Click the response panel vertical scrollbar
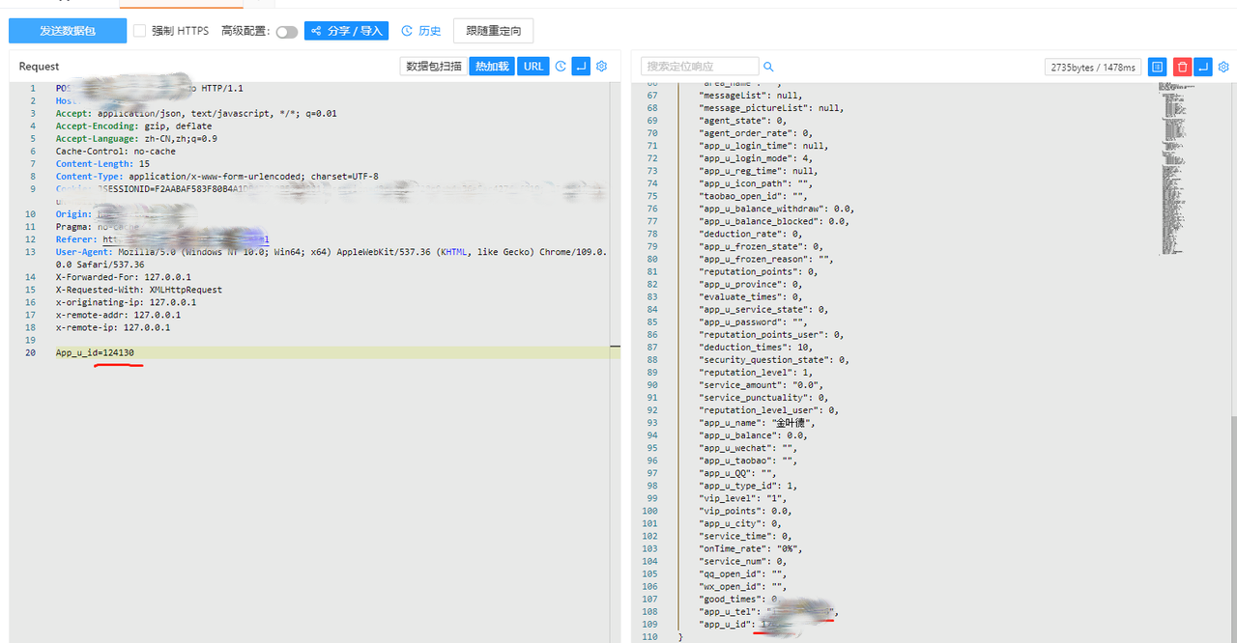The height and width of the screenshot is (643, 1237). pyautogui.click(x=1233, y=529)
